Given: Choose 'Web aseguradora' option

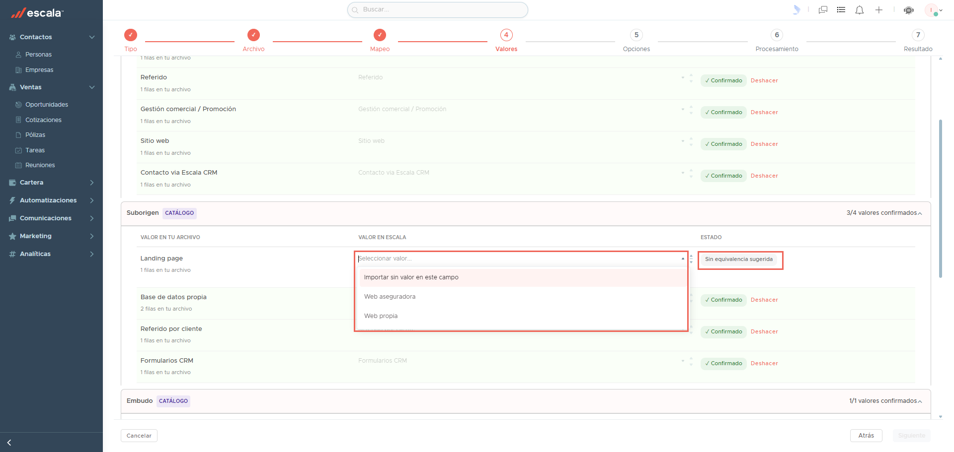Looking at the screenshot, I should point(522,297).
